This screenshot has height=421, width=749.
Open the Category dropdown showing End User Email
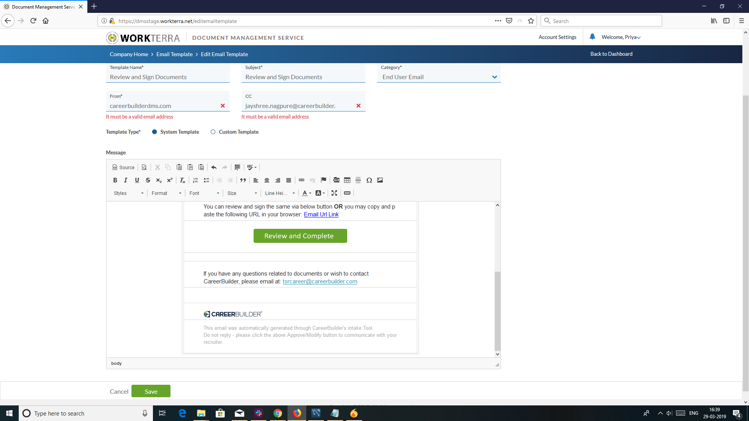point(439,77)
